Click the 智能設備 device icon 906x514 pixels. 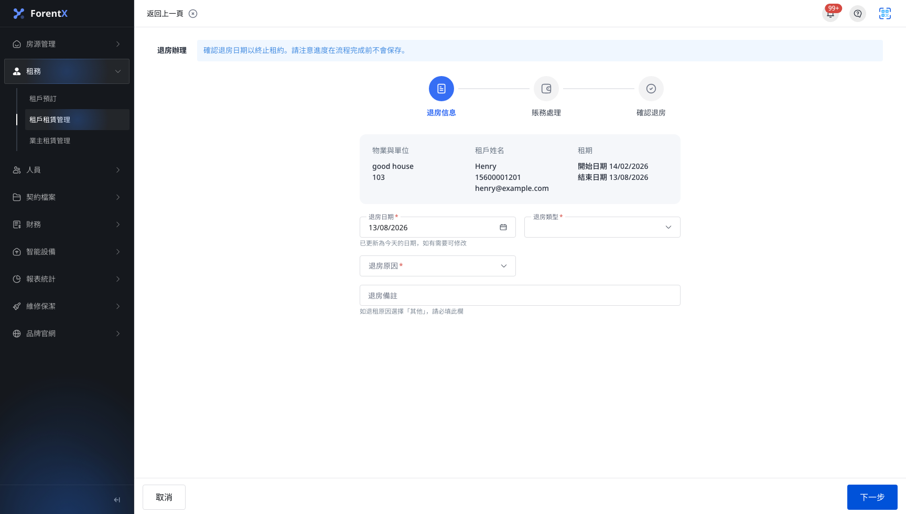tap(17, 252)
